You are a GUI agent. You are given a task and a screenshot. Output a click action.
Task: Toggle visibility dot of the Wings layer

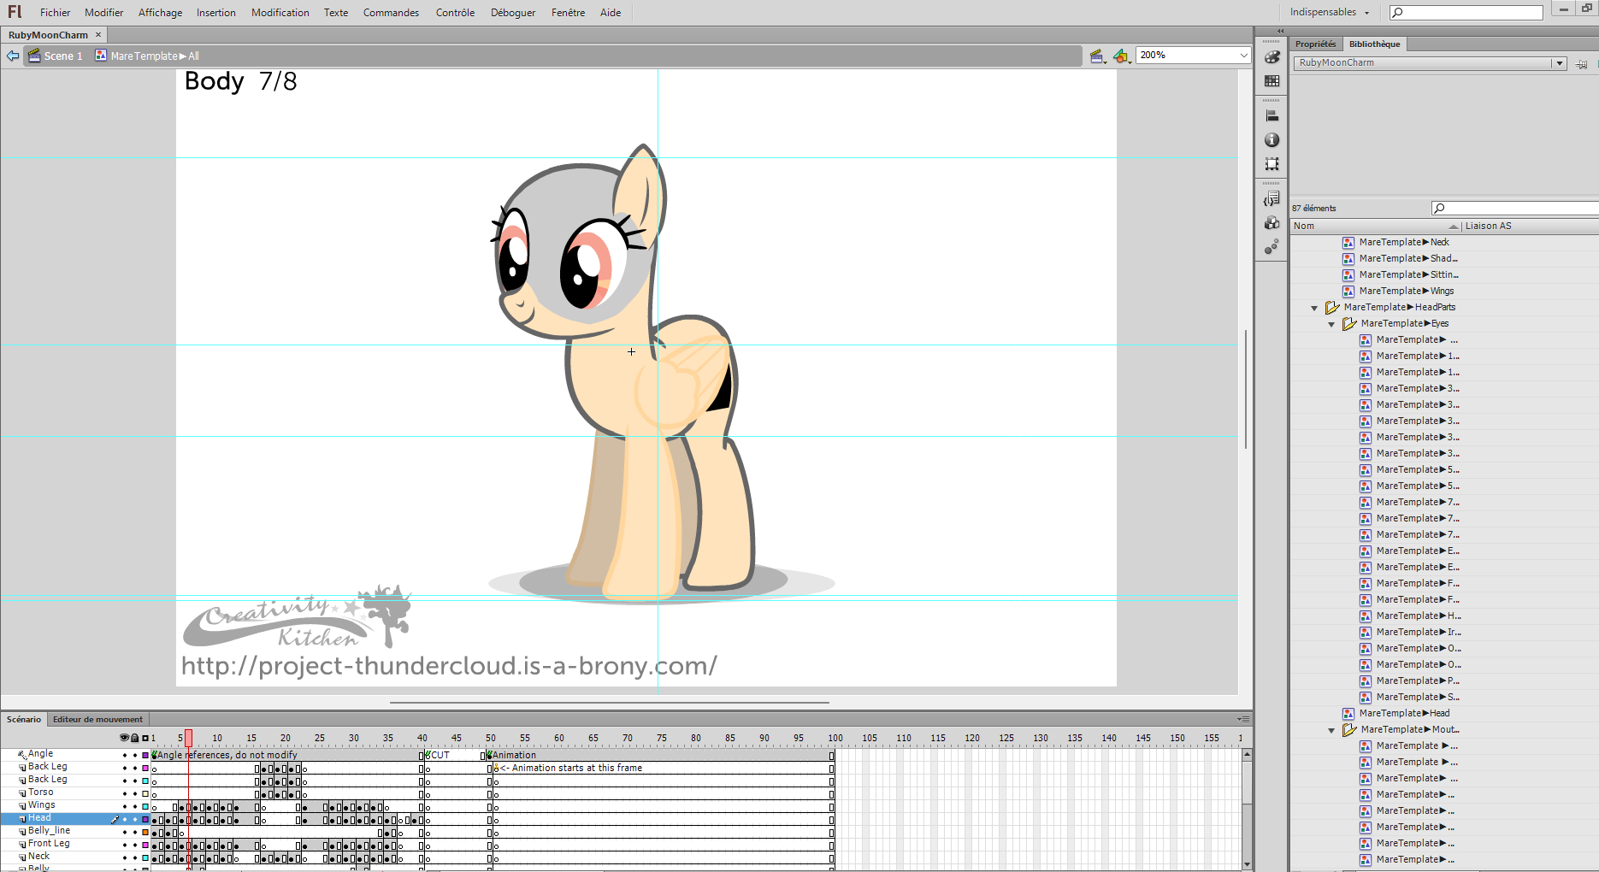tap(124, 806)
